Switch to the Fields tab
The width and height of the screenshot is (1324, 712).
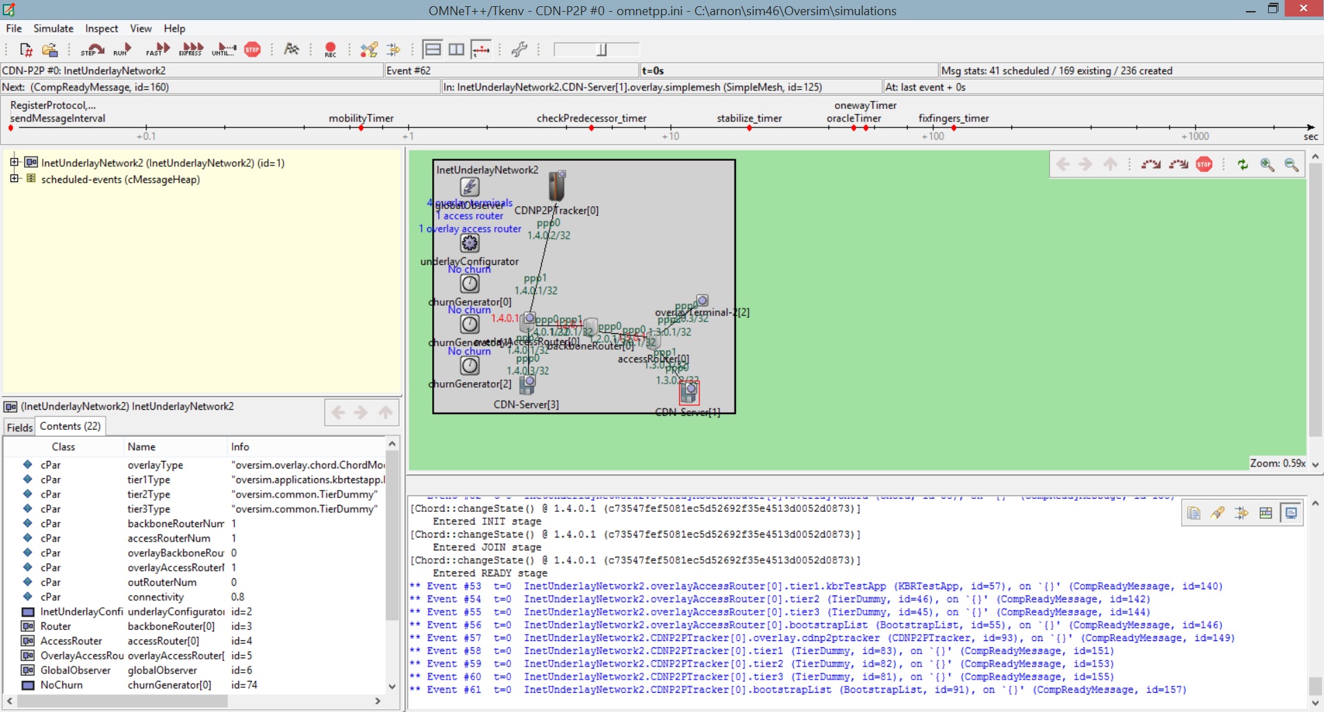[x=19, y=427]
